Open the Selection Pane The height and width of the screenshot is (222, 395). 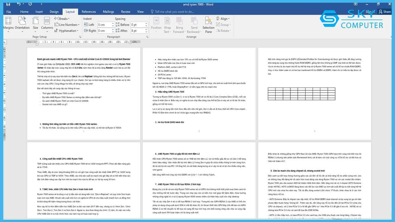(x=208, y=25)
